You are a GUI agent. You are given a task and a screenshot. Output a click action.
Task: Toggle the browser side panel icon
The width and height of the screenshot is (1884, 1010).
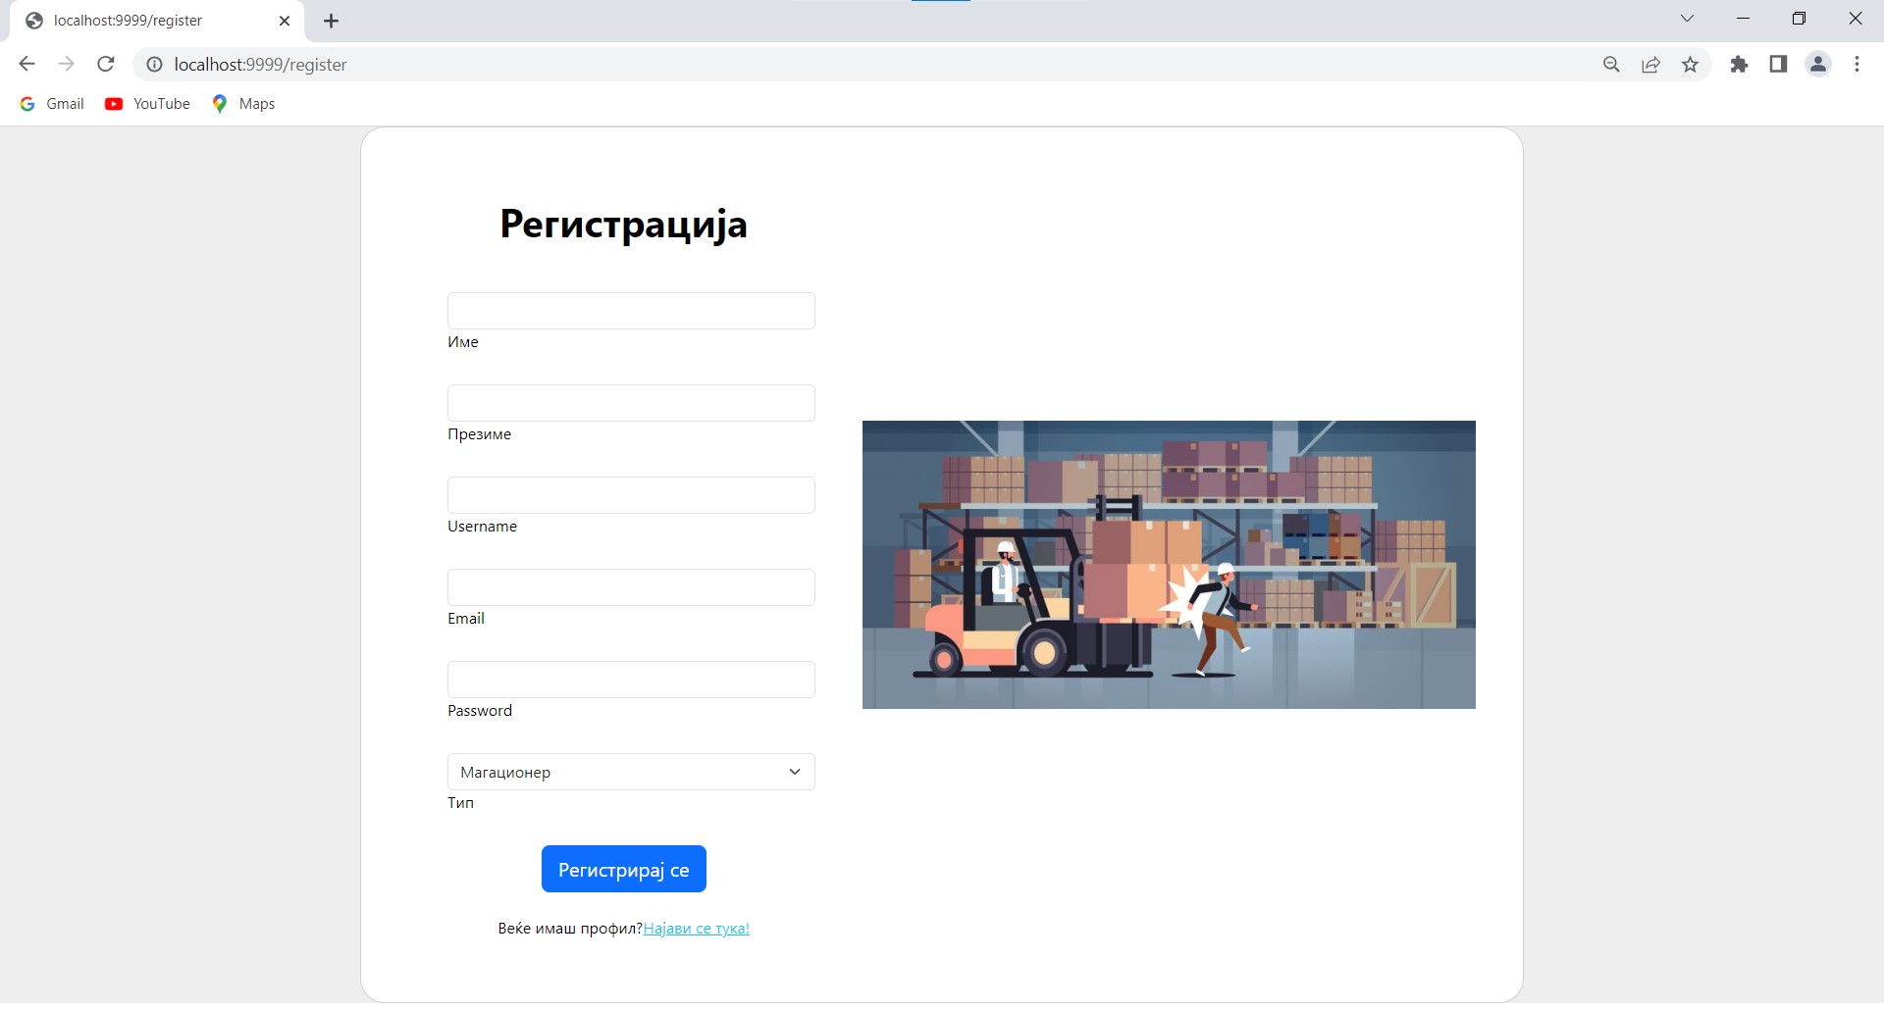1778,65
